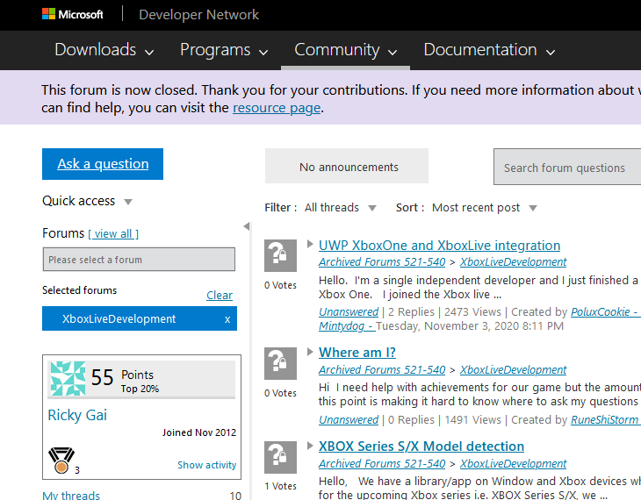Image resolution: width=641 pixels, height=500 pixels.
Task: Click the Microsoft logo
Action: coord(72,14)
